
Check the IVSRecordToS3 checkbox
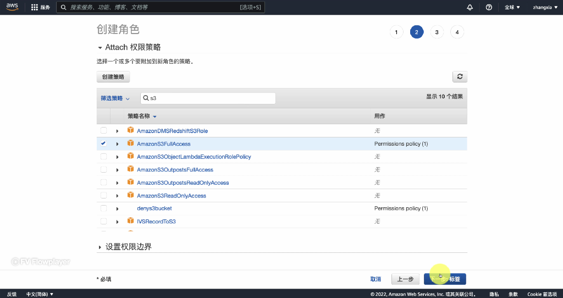pos(103,221)
